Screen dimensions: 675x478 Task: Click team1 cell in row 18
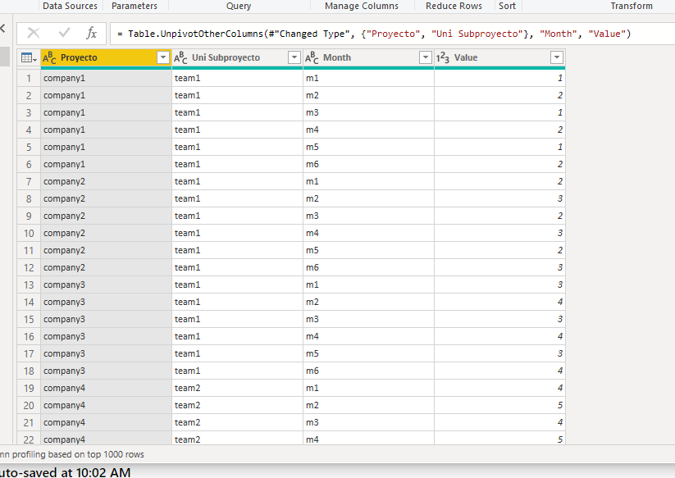coord(237,371)
